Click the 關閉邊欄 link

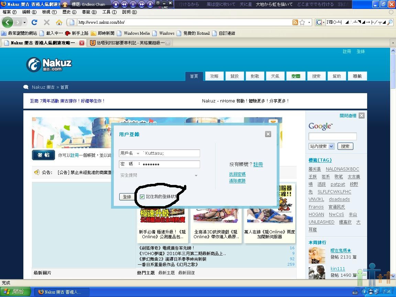point(348,115)
